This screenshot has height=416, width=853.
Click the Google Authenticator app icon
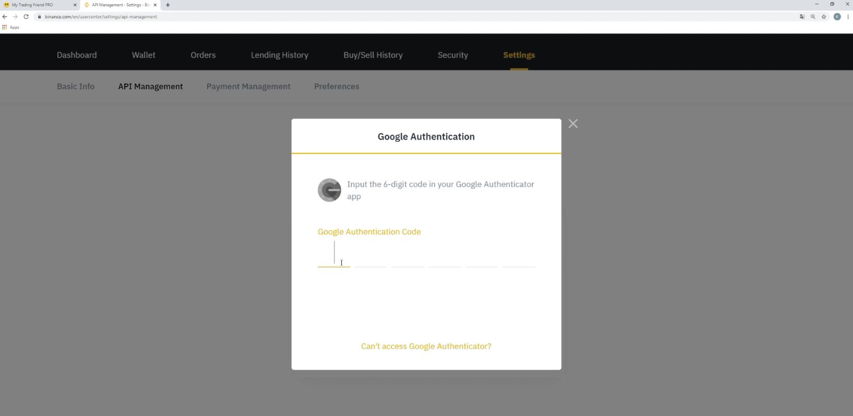[329, 190]
